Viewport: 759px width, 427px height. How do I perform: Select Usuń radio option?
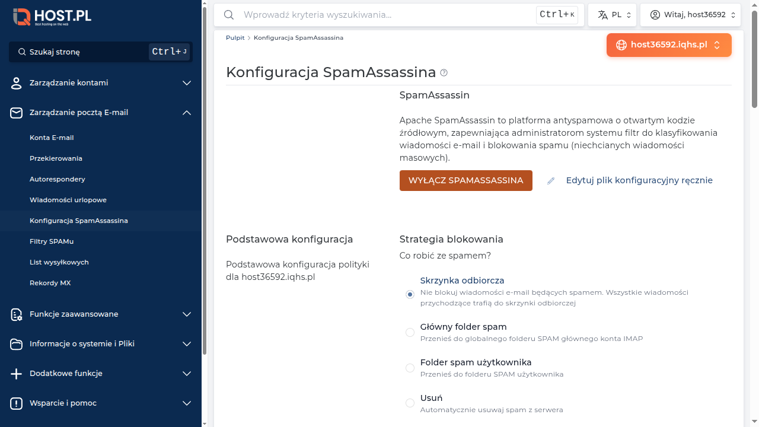(410, 403)
